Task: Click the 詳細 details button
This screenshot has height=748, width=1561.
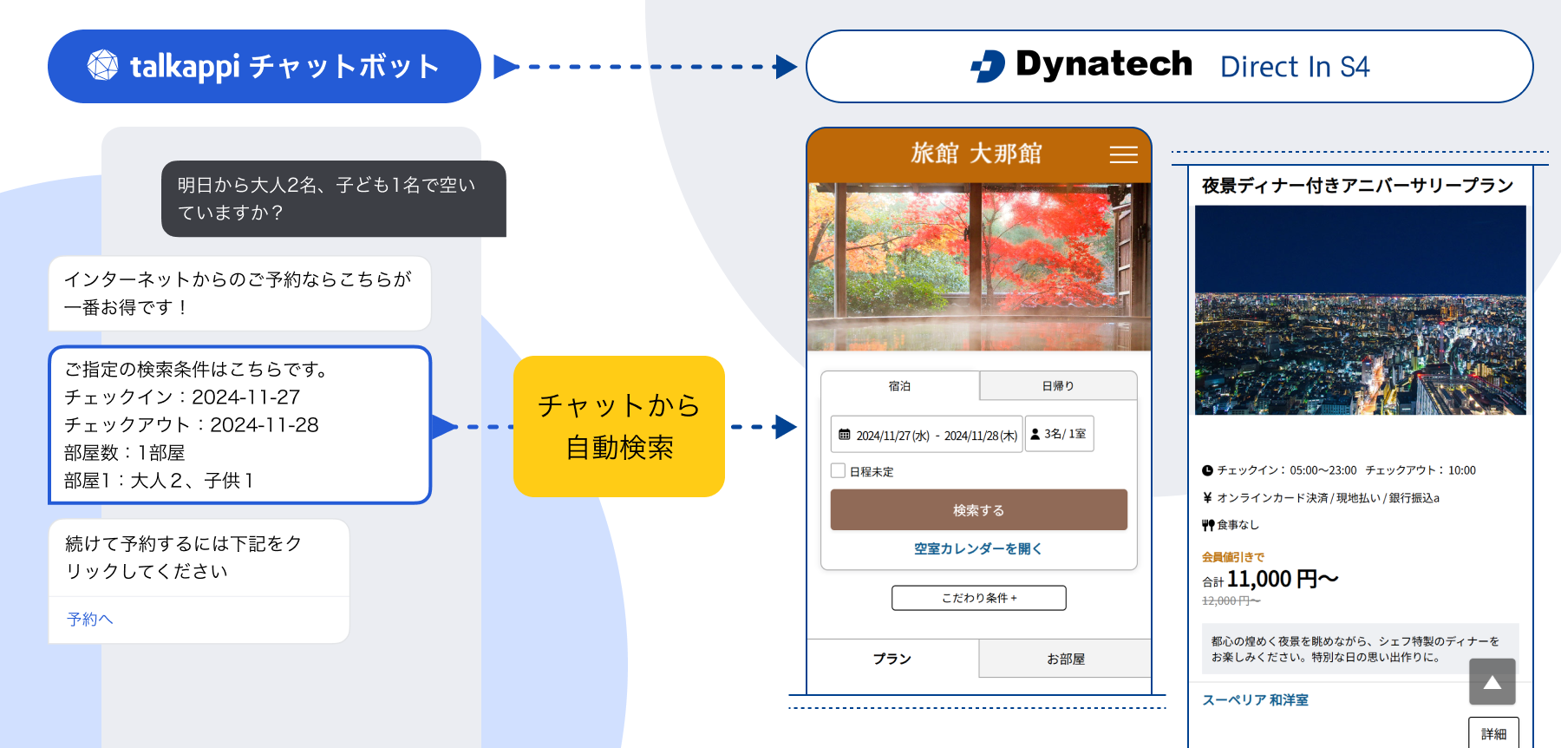Action: (x=1493, y=733)
